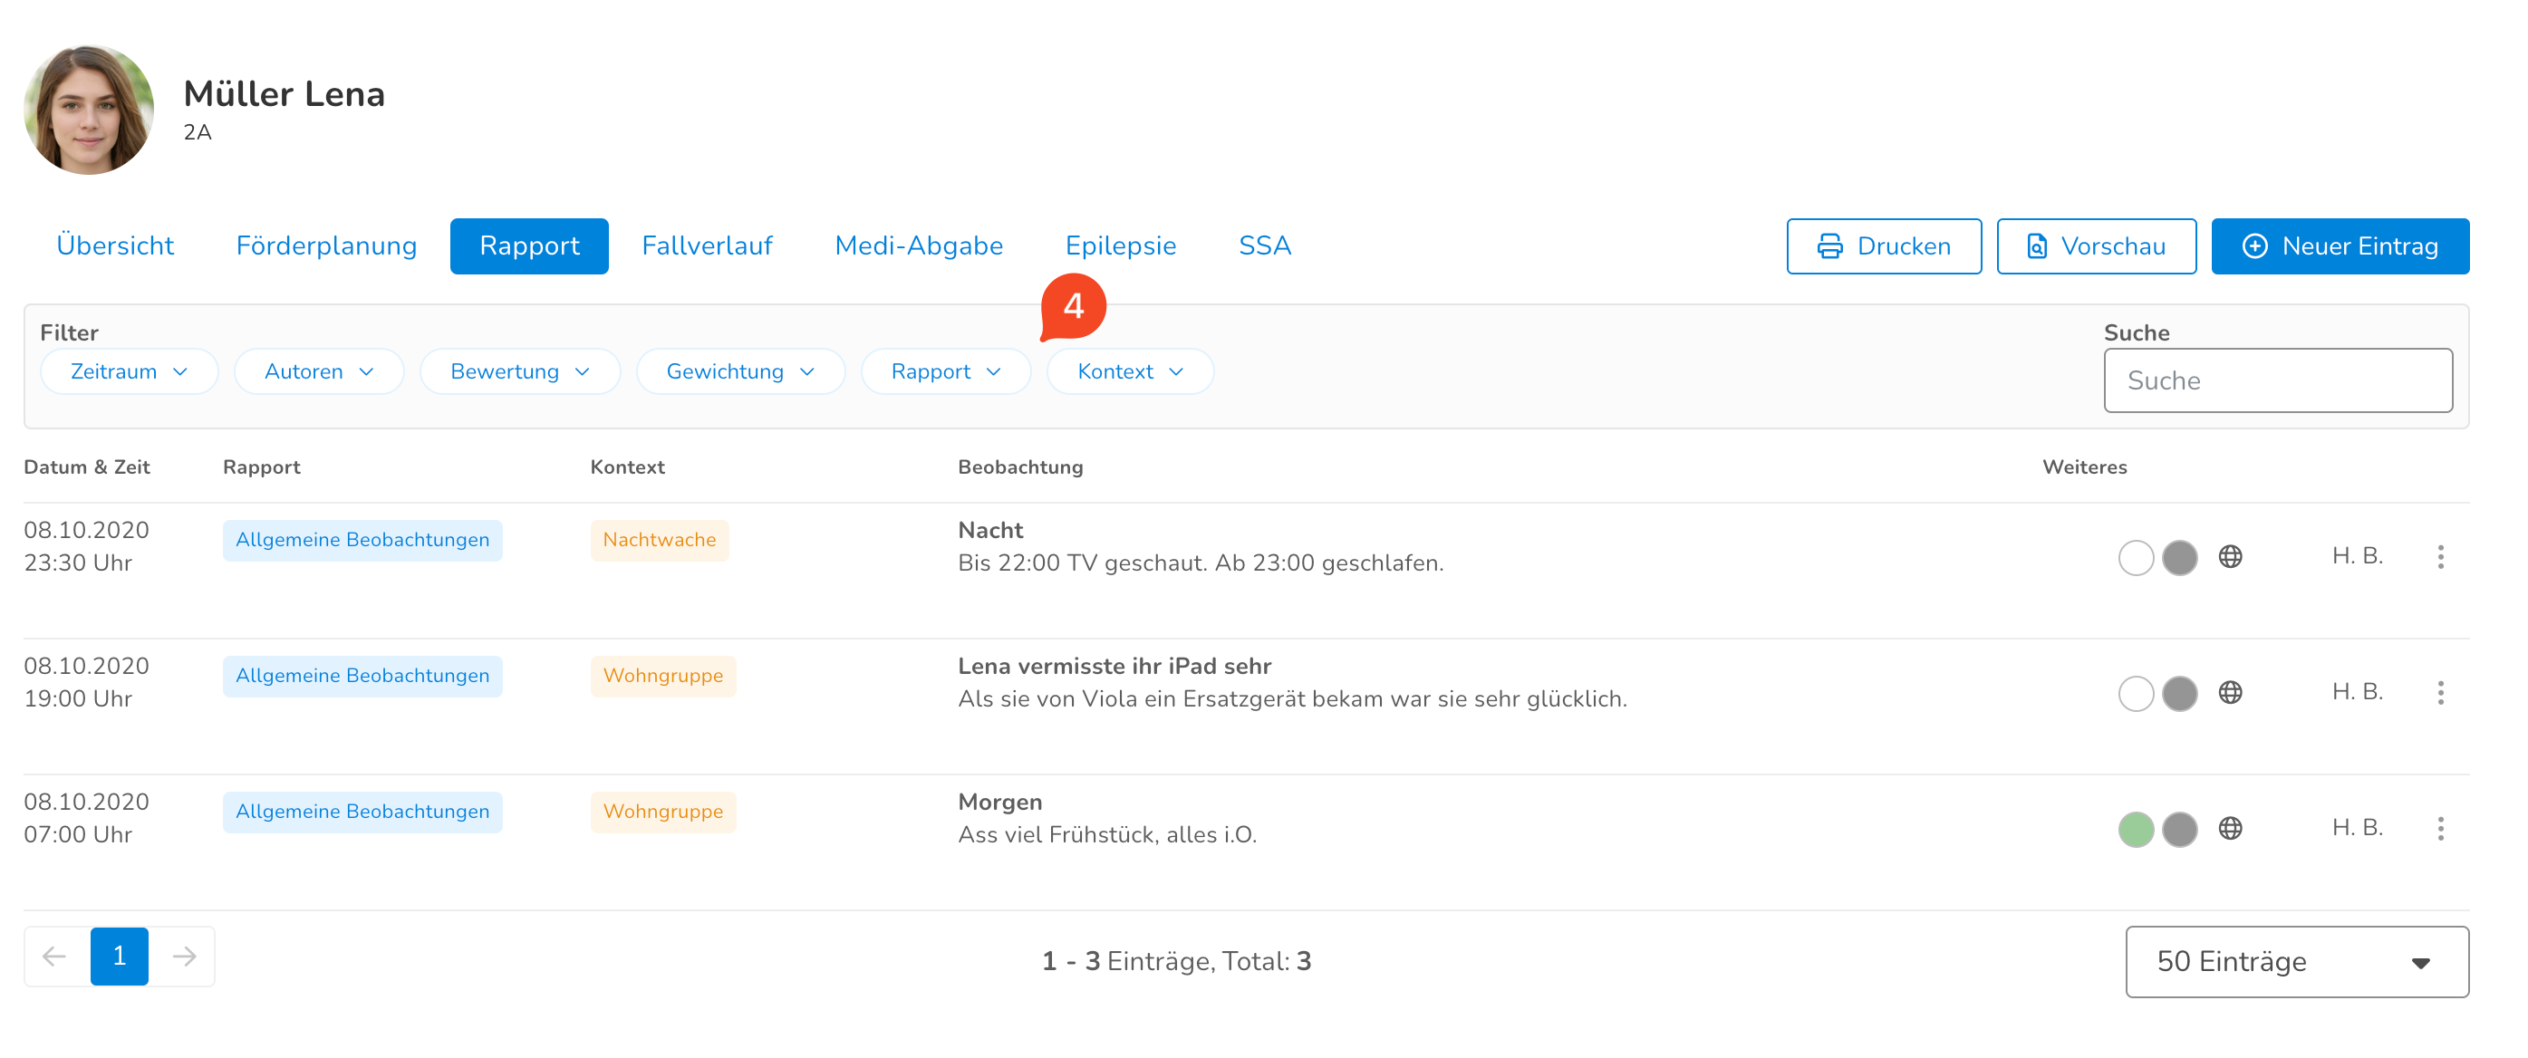Click globe icon on the Nacht entry
This screenshot has width=2528, height=1058.
[x=2230, y=556]
